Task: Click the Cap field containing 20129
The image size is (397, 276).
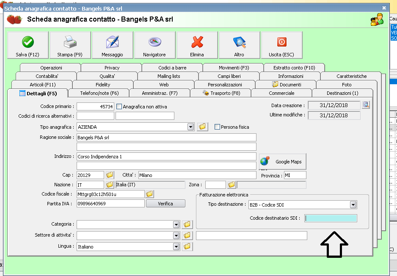Action: (90, 175)
